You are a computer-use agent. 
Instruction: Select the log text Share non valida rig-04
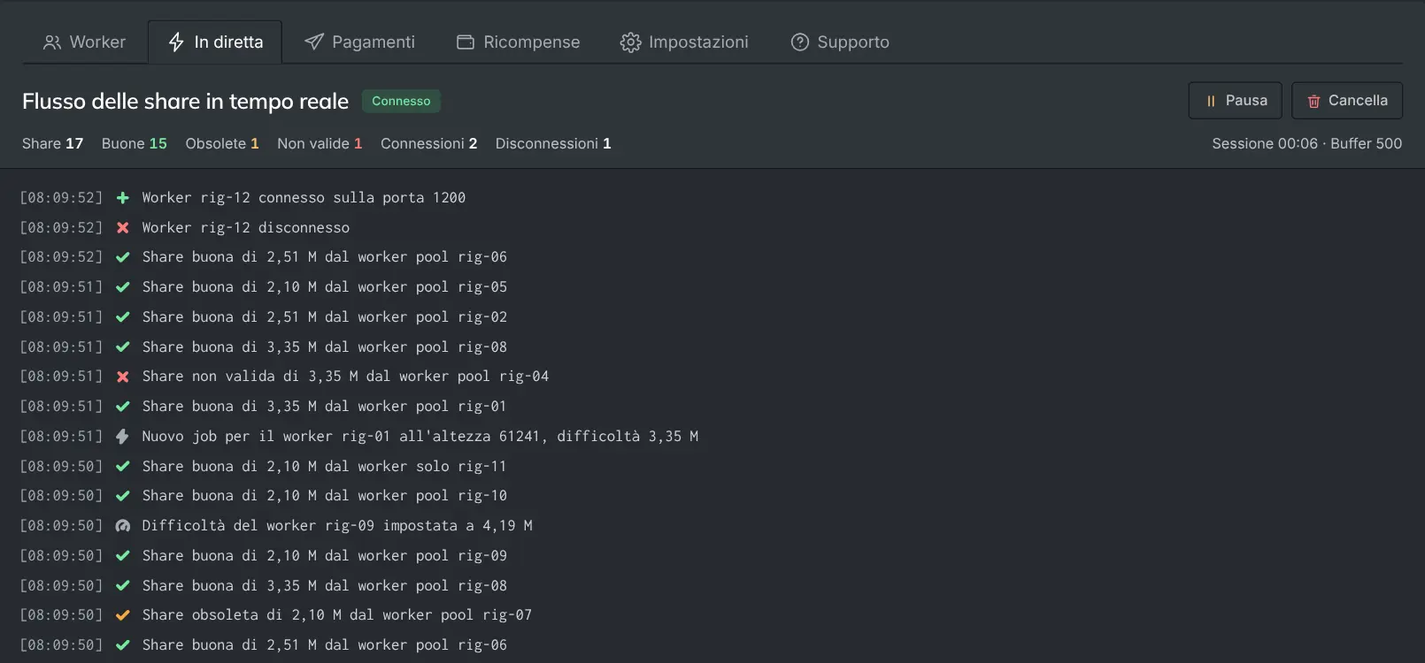[x=346, y=377]
